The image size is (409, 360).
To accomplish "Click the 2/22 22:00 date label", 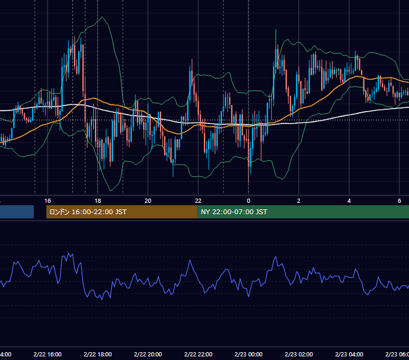I will pos(198,354).
